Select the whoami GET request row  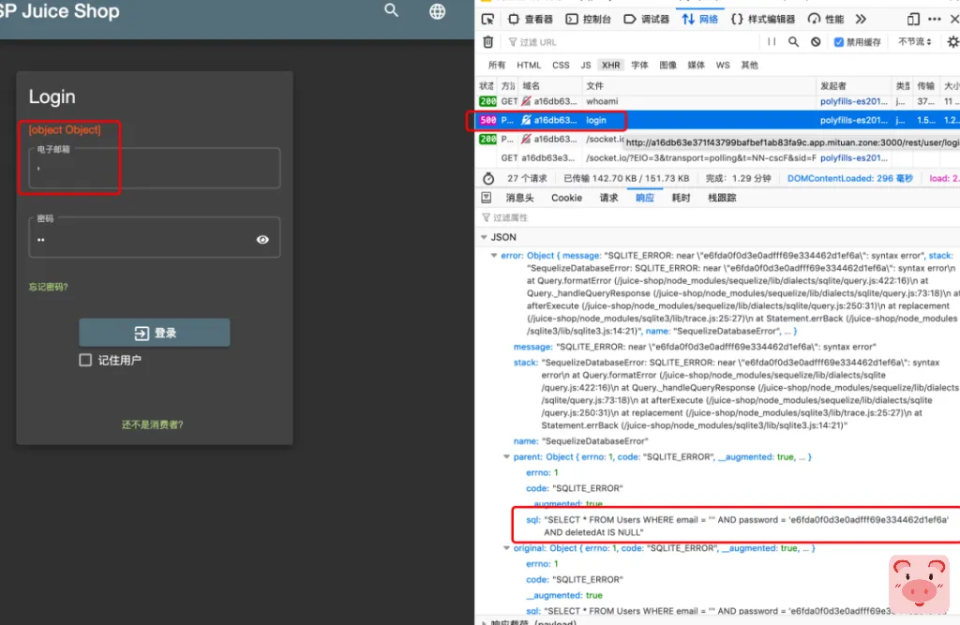point(718,101)
